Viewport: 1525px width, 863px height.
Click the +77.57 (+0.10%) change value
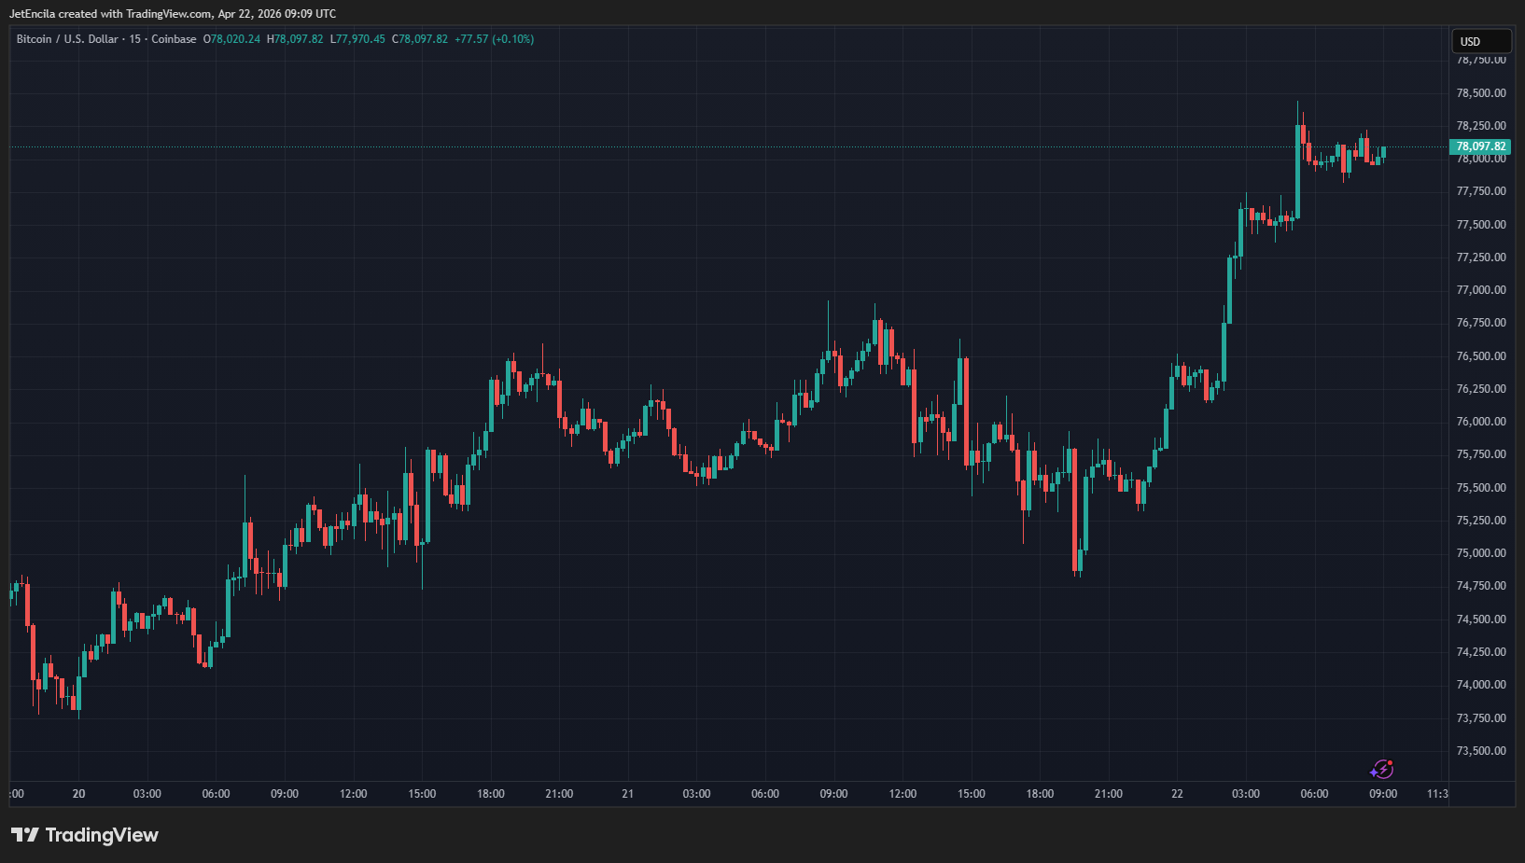(x=494, y=39)
